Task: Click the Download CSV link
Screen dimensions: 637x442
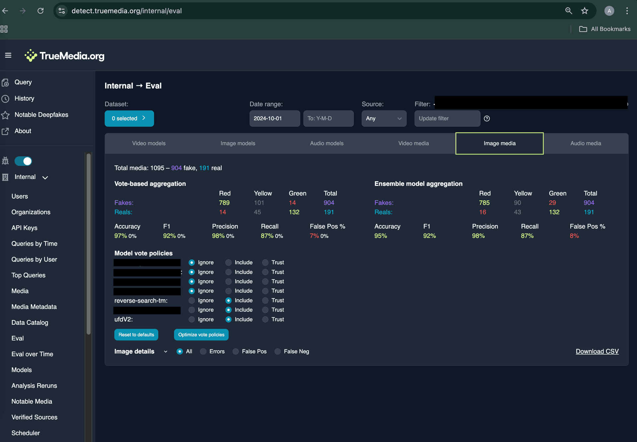Action: coord(597,352)
